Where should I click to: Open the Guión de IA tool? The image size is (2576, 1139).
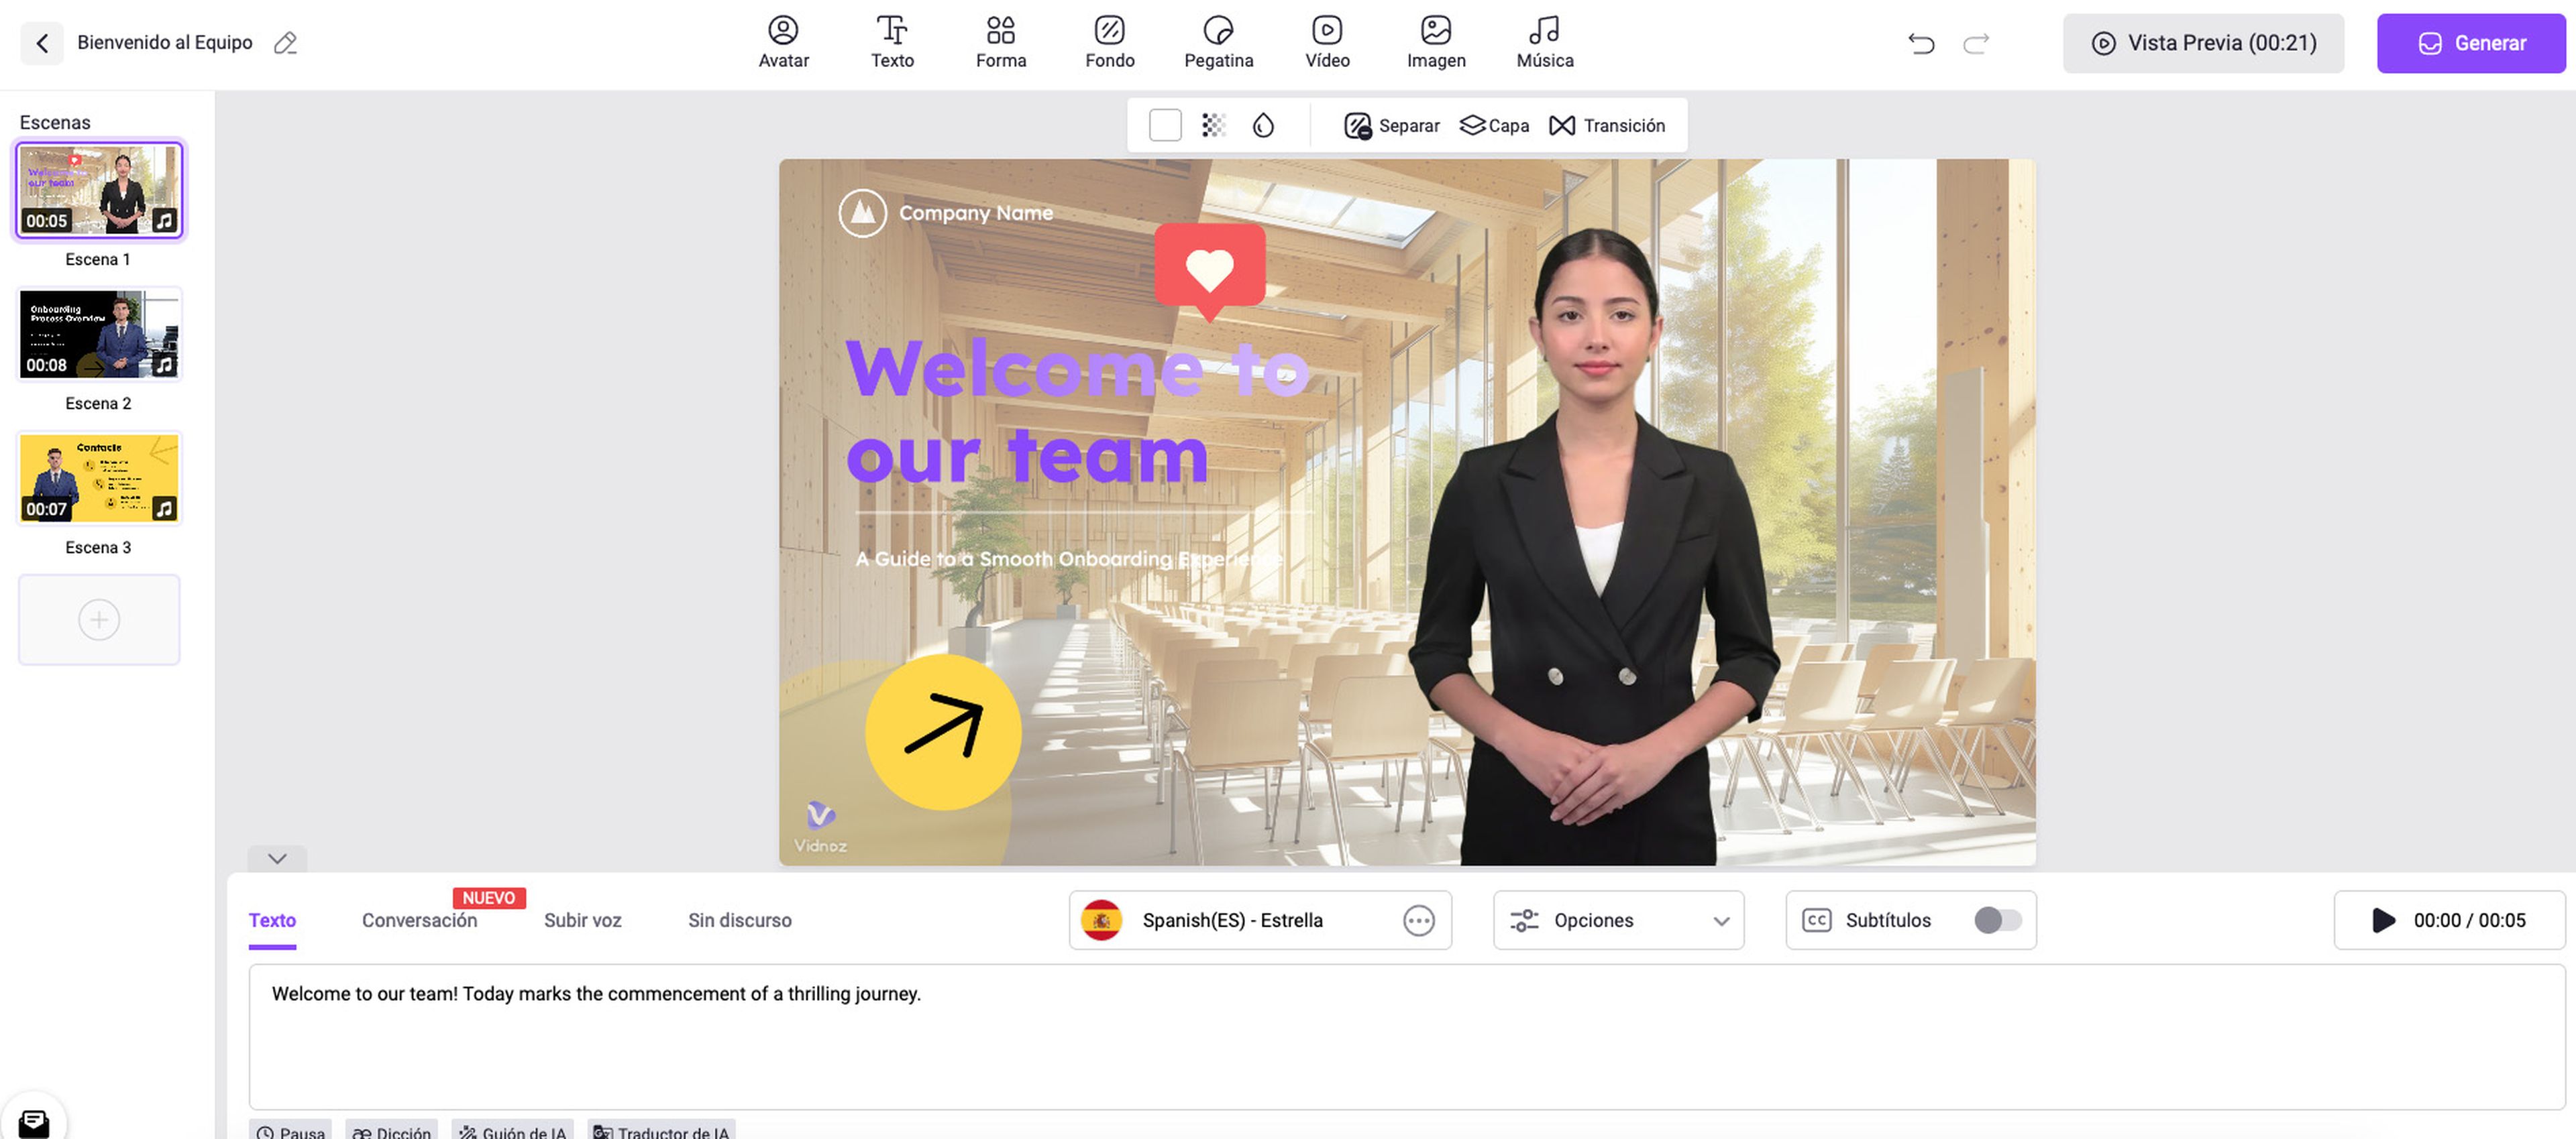pyautogui.click(x=512, y=1131)
